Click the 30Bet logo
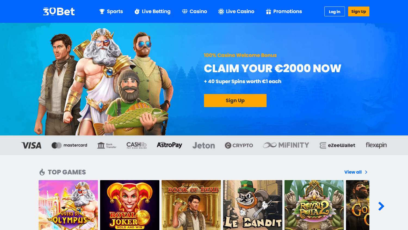Image resolution: width=408 pixels, height=230 pixels. point(59,11)
